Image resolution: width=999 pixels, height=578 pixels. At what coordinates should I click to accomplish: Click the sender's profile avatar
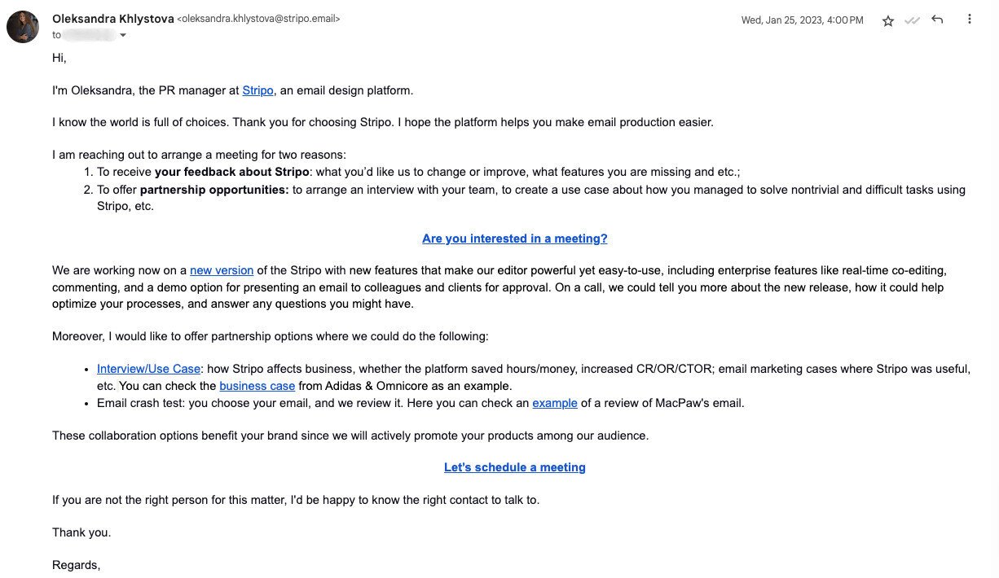click(x=23, y=26)
